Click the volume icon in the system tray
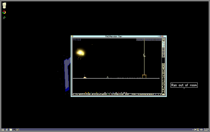 (x=201, y=130)
